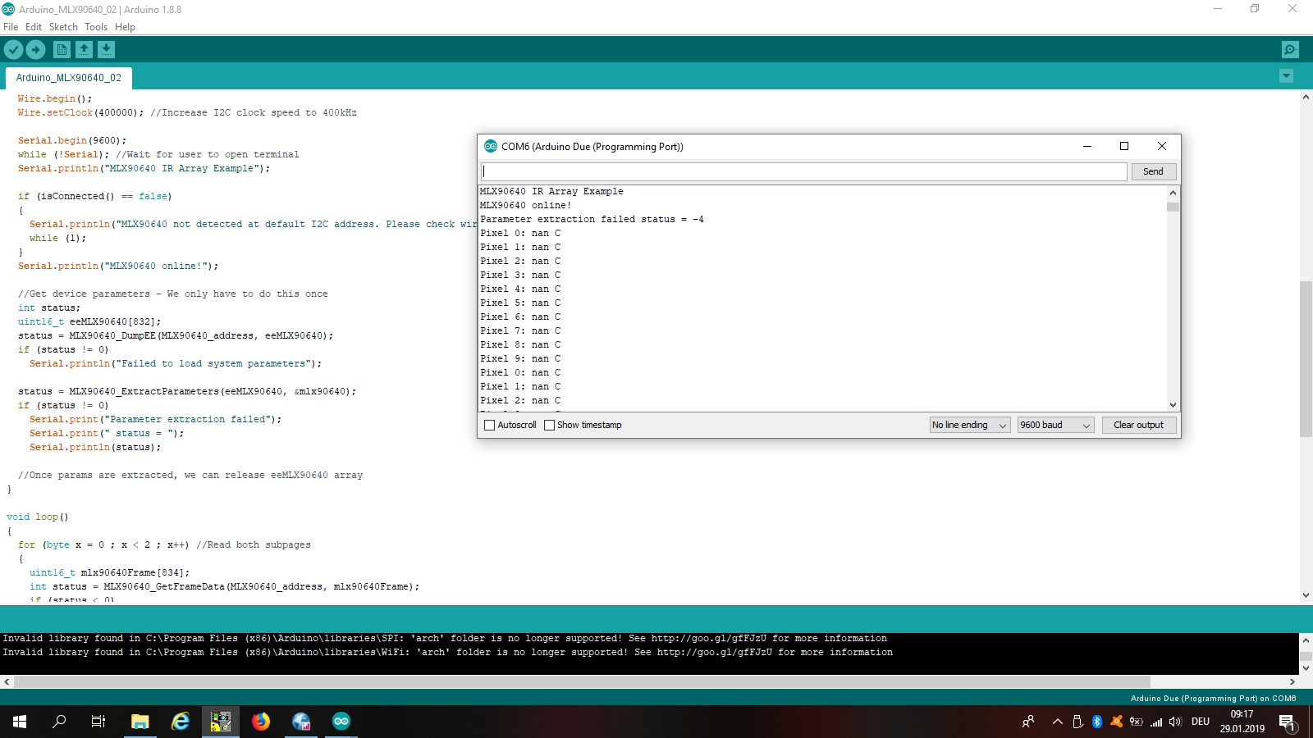This screenshot has width=1313, height=738.
Task: Open a sketch with the Open icon
Action: [x=84, y=50]
